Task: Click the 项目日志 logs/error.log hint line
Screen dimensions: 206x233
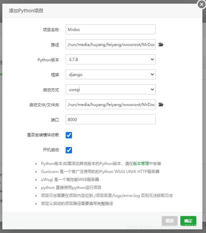Action: (107, 196)
